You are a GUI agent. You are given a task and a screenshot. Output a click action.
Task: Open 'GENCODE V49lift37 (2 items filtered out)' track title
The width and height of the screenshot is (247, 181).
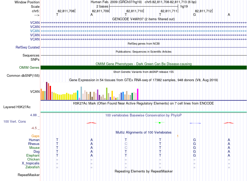143,19
